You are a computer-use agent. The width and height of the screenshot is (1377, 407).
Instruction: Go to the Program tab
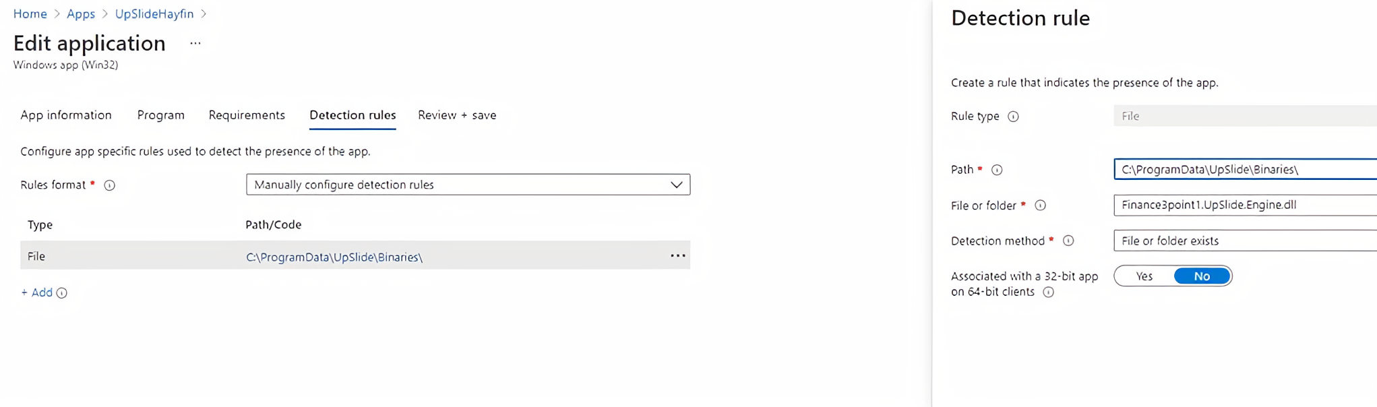(x=160, y=115)
